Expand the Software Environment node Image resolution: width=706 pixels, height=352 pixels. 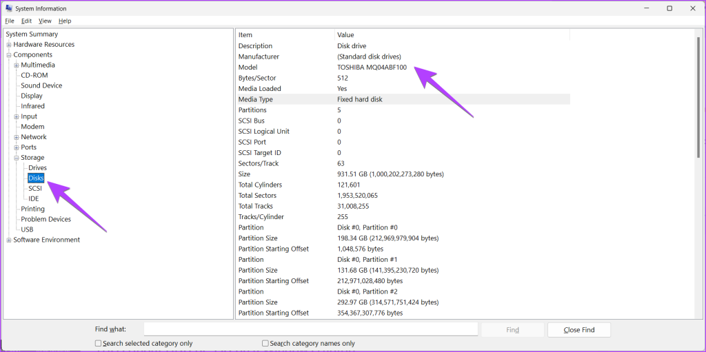9,240
